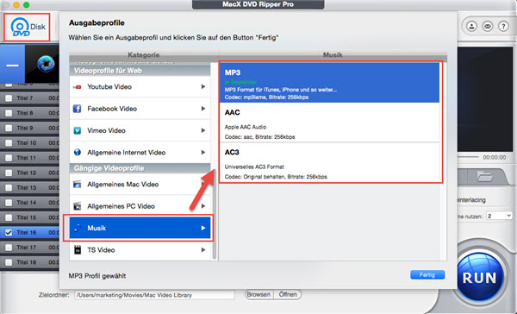The width and height of the screenshot is (517, 314).
Task: Click the film icon beside TS Video
Action: point(78,249)
